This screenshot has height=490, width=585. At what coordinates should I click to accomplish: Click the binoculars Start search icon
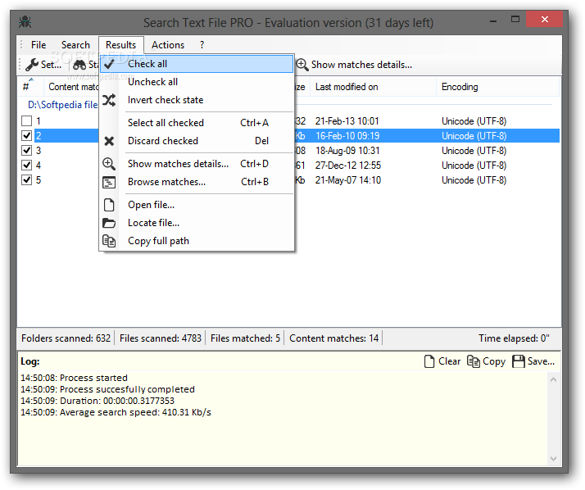click(79, 65)
